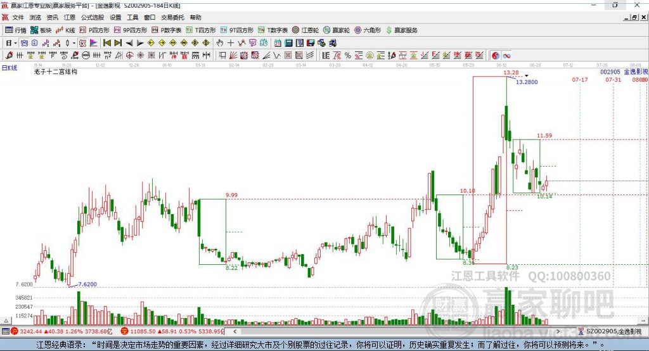Open the 六角形 tool

pyautogui.click(x=368, y=30)
